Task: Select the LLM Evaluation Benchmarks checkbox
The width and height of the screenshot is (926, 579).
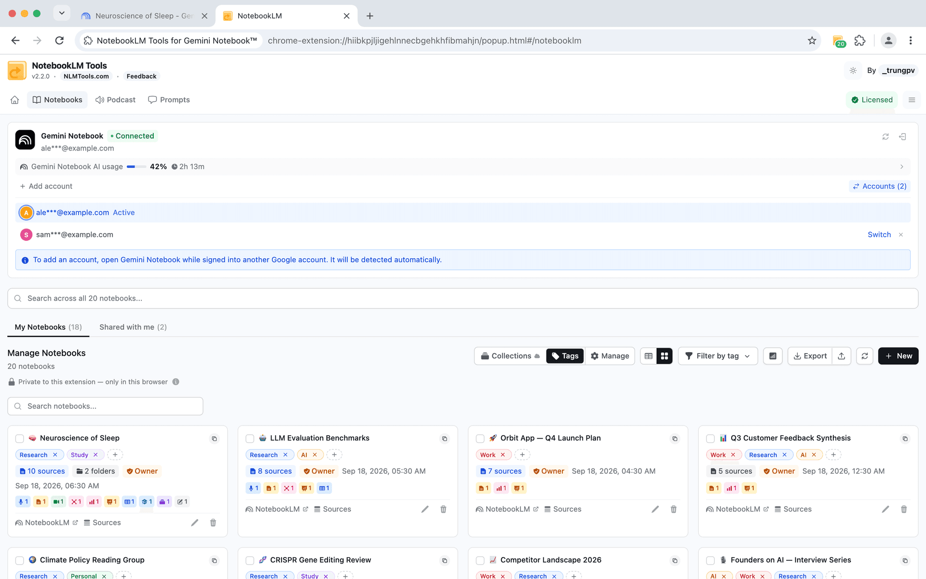Action: pyautogui.click(x=250, y=439)
